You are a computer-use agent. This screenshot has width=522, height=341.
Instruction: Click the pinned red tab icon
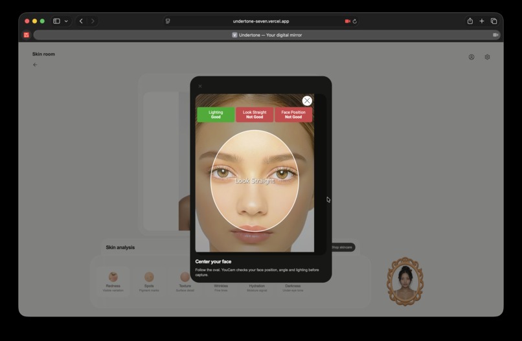(x=27, y=35)
